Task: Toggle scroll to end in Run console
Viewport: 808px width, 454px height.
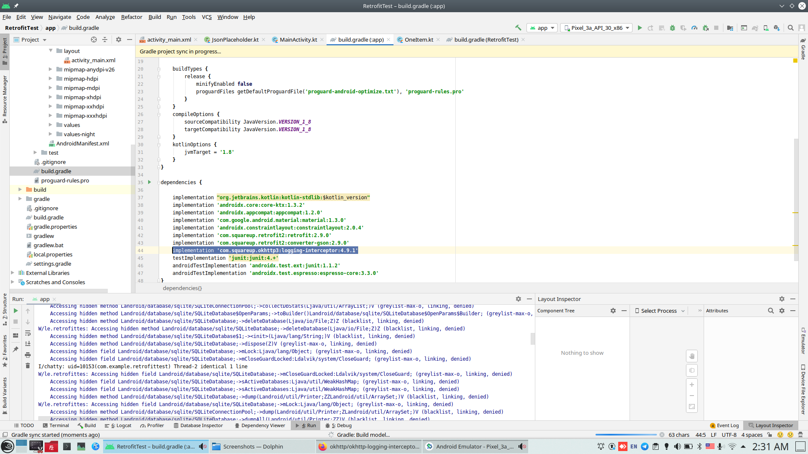Action: coord(28,344)
